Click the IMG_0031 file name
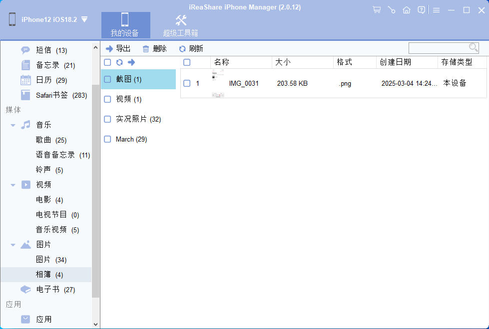The width and height of the screenshot is (489, 329). pos(244,83)
